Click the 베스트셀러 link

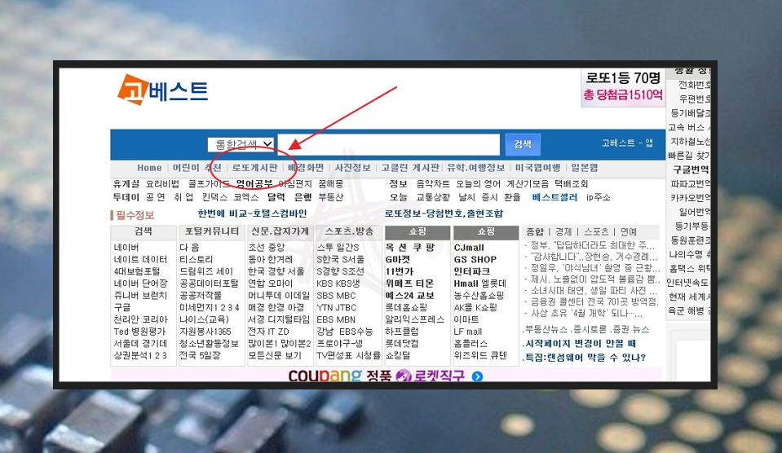(554, 197)
